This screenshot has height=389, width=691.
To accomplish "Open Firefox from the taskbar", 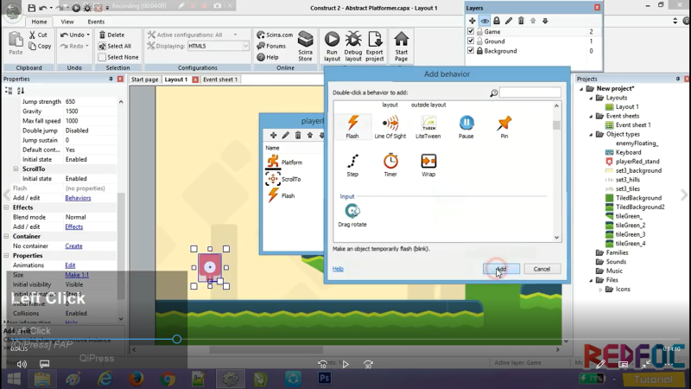I will tap(136, 379).
